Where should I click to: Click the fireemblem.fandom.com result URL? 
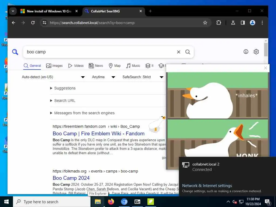(x=96, y=126)
